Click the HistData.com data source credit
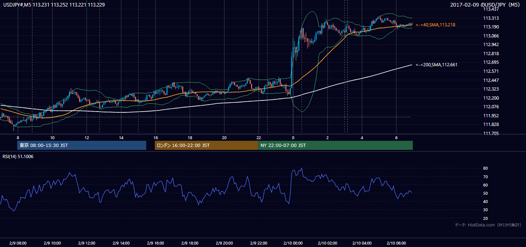 pyautogui.click(x=488, y=225)
